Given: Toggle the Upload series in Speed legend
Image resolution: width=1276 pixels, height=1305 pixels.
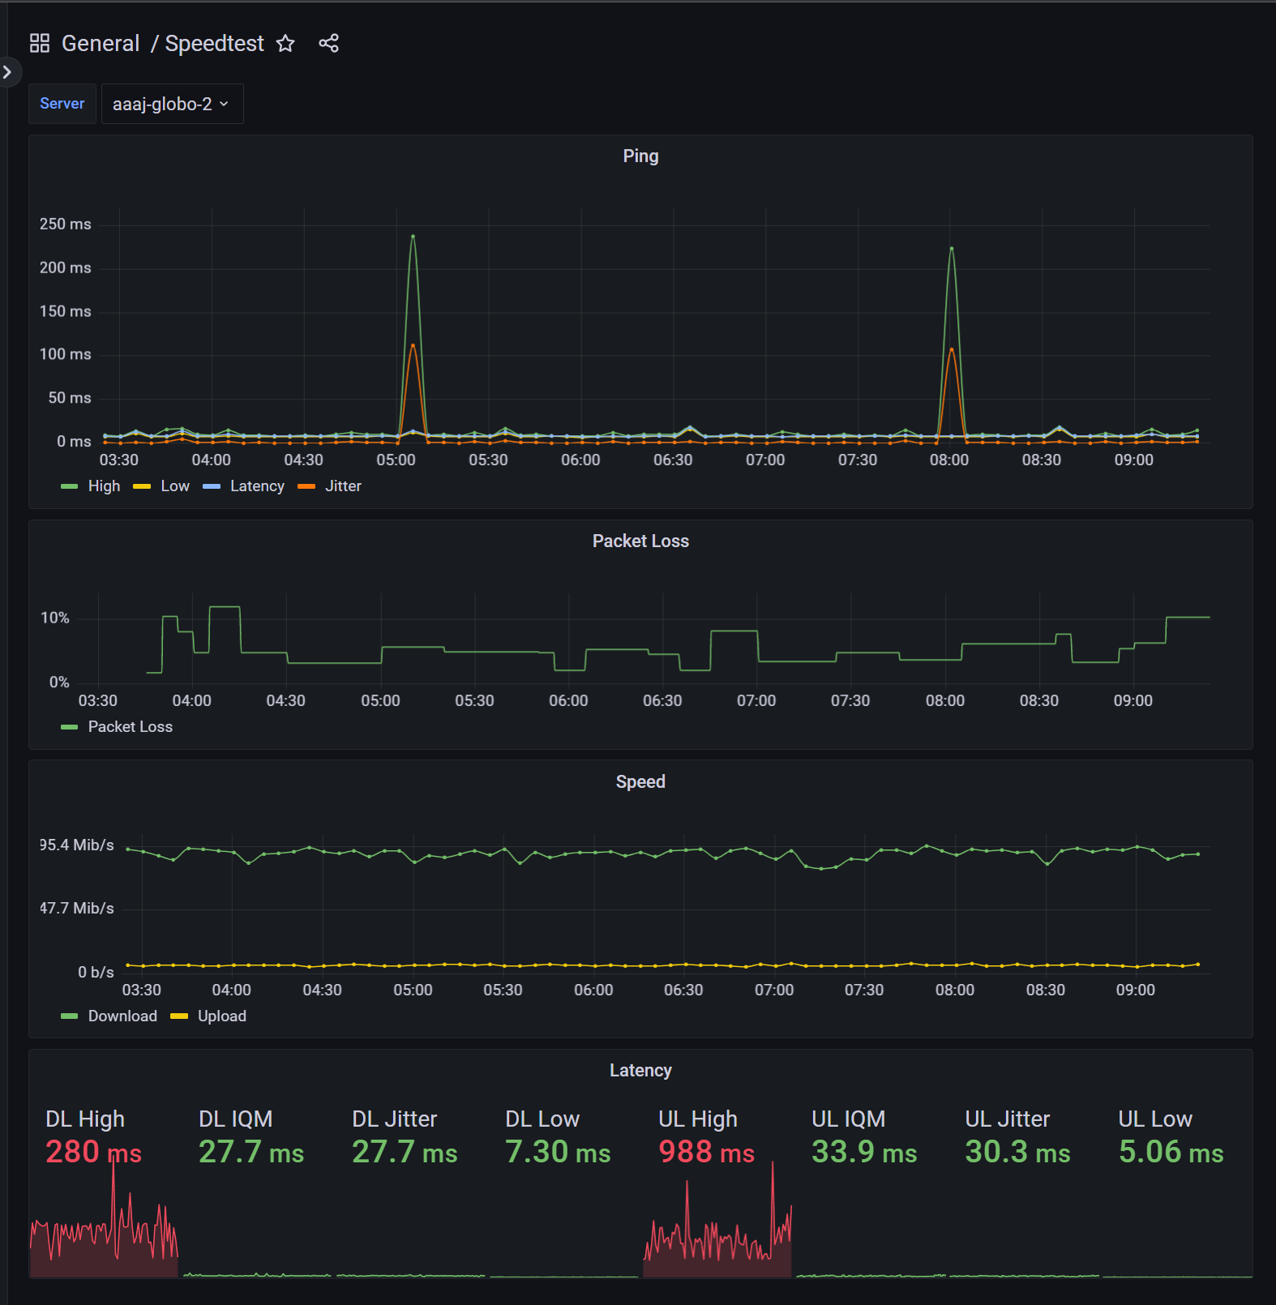Looking at the screenshot, I should [222, 1016].
